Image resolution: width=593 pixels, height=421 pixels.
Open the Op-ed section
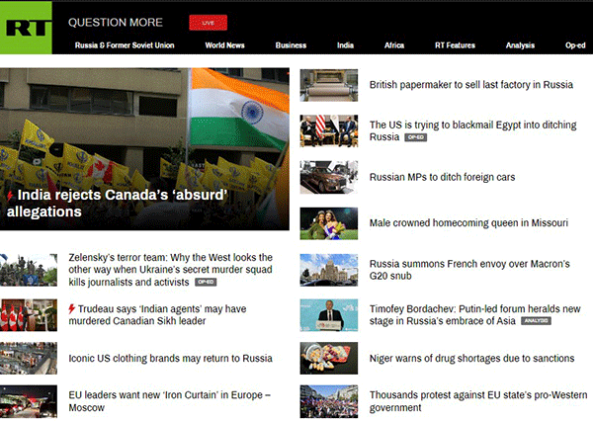(575, 45)
